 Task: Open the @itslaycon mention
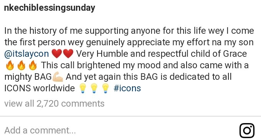[26, 54]
